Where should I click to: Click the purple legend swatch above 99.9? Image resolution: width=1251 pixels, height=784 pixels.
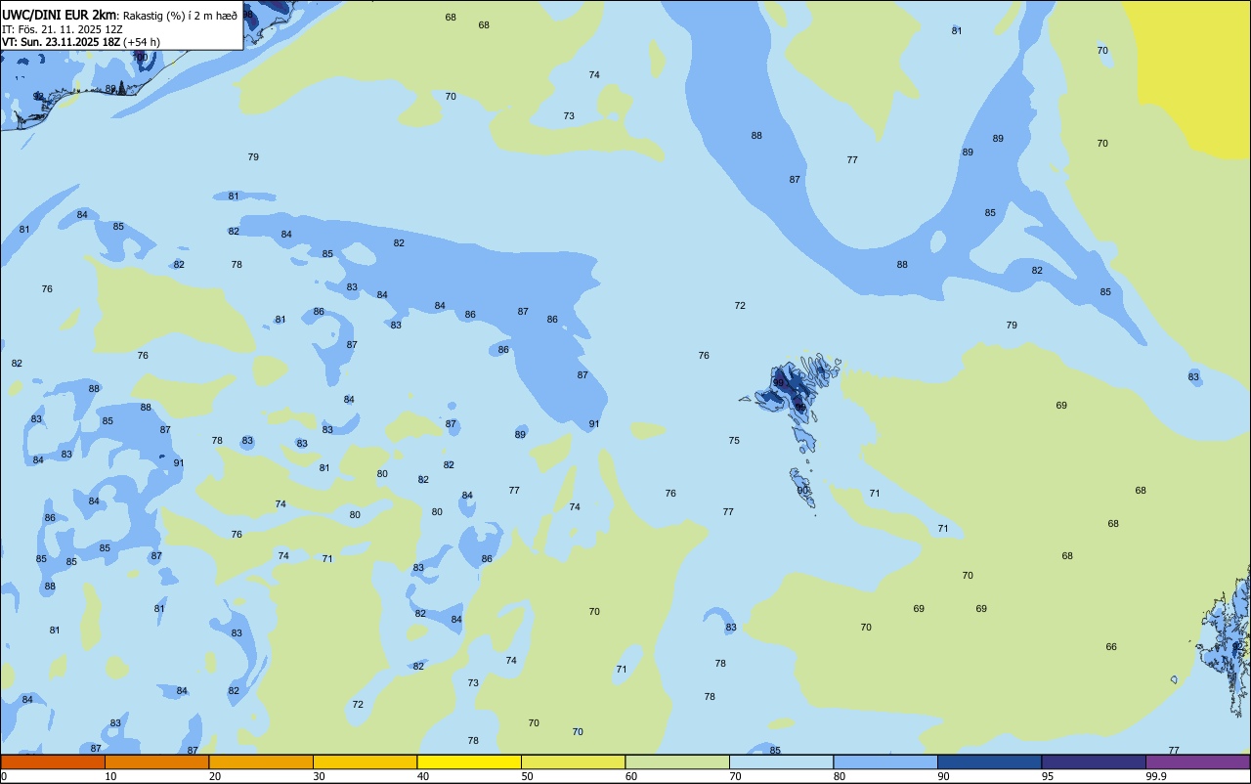coord(1197,762)
